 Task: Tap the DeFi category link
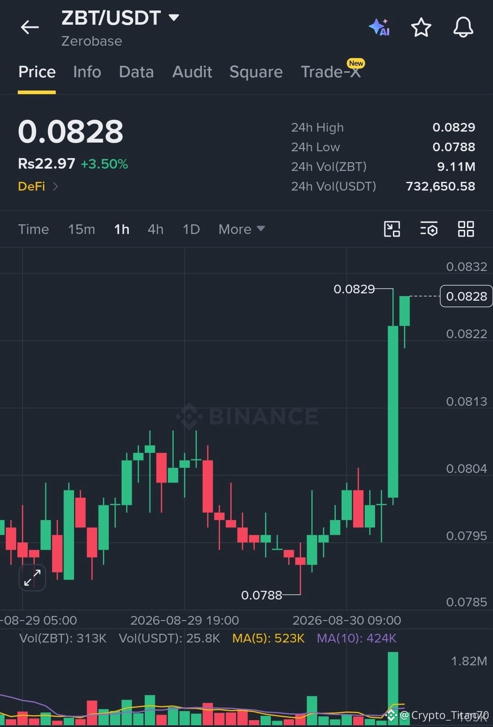[32, 186]
